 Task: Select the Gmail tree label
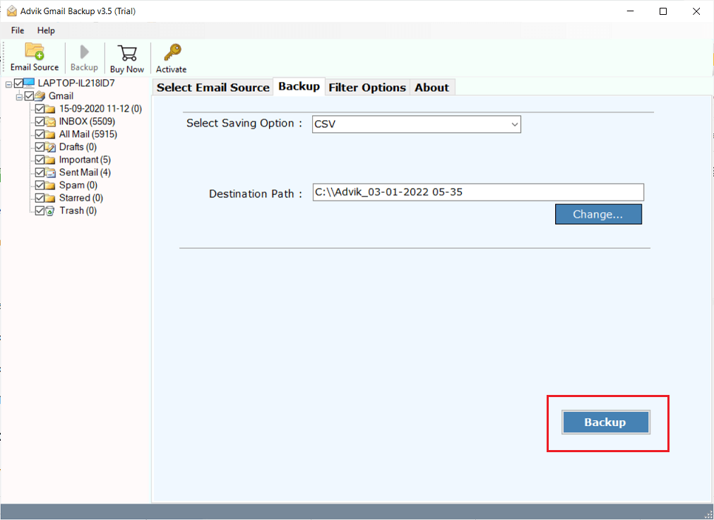tap(61, 96)
